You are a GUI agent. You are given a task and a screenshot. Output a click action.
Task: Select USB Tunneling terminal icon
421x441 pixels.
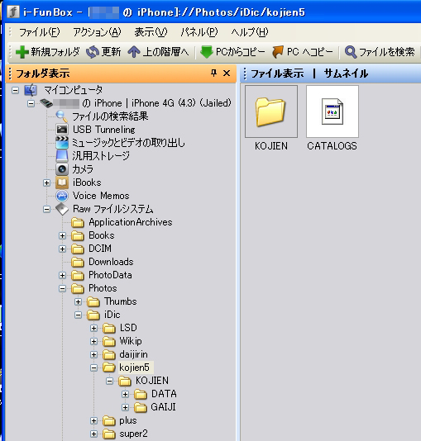(62, 130)
